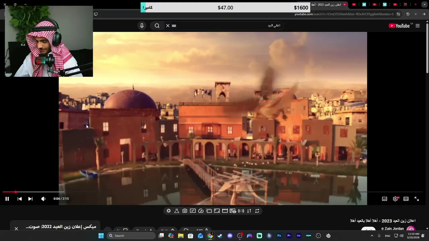Open Steam from the taskbar

click(x=220, y=236)
